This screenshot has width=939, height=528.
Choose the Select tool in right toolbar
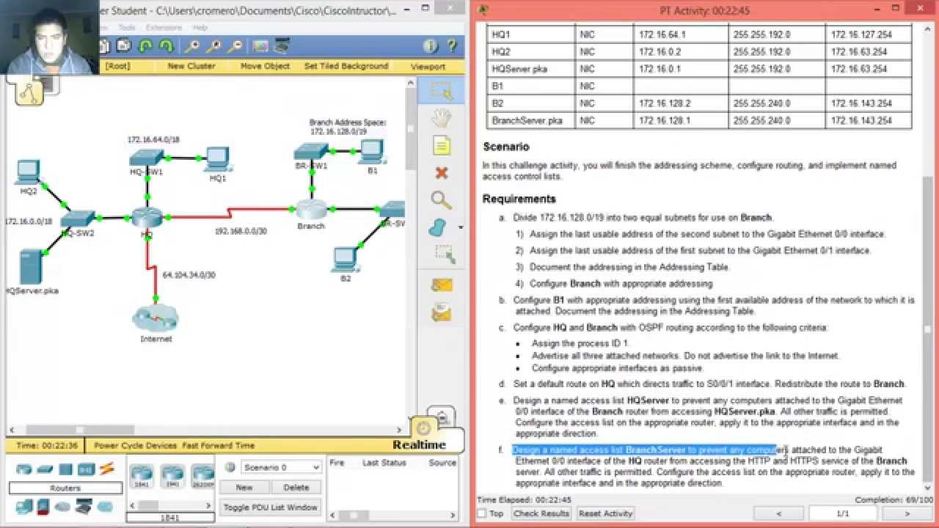441,90
